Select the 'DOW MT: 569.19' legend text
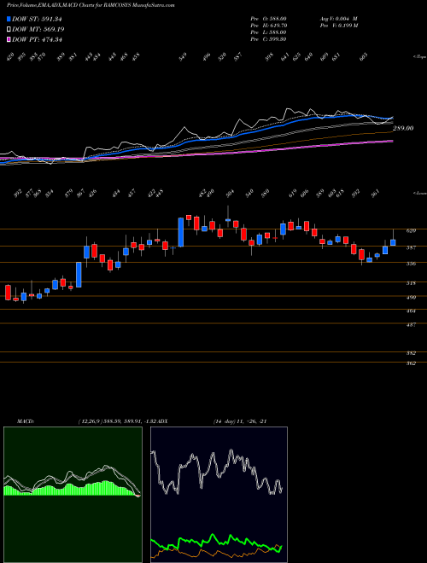 pyautogui.click(x=38, y=30)
